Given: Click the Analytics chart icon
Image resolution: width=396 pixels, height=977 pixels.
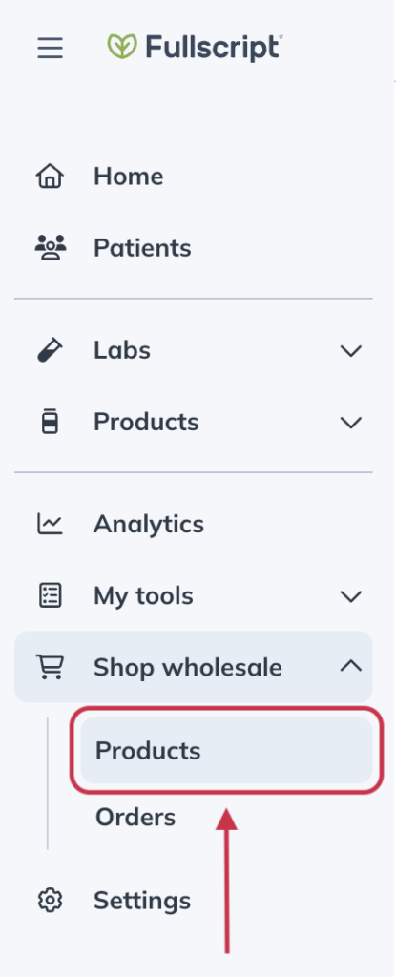Looking at the screenshot, I should (x=50, y=524).
